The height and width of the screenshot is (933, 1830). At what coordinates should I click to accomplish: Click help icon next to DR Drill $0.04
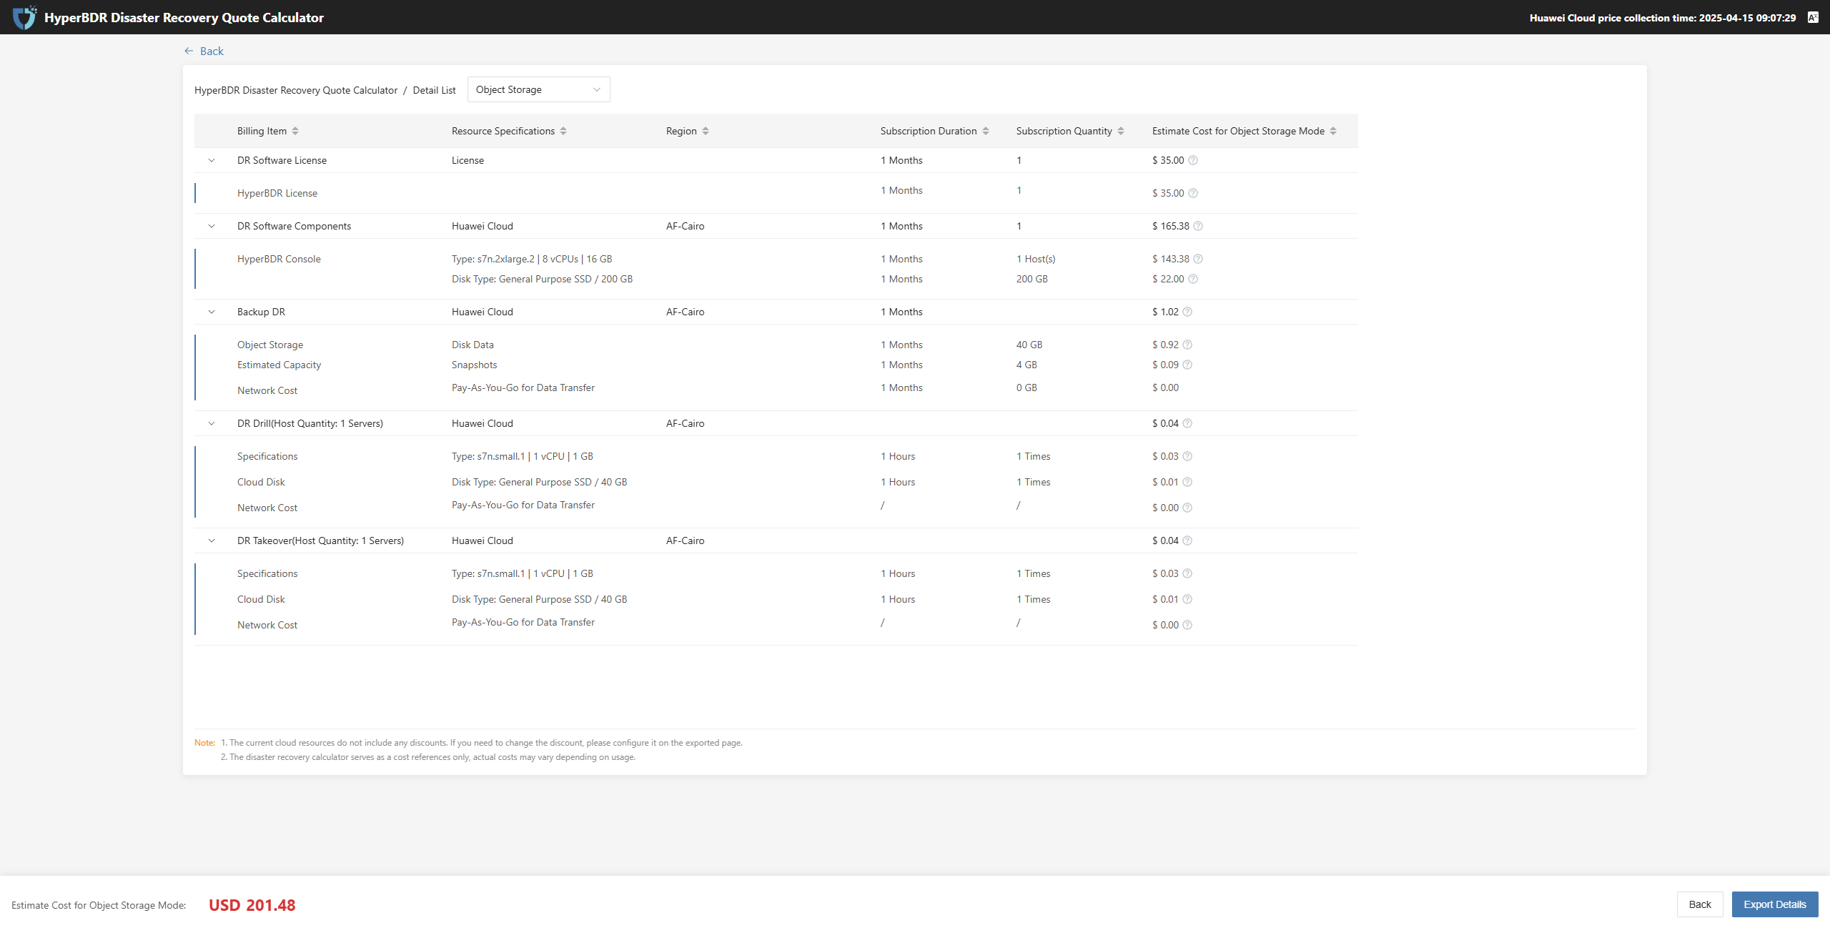click(1187, 423)
